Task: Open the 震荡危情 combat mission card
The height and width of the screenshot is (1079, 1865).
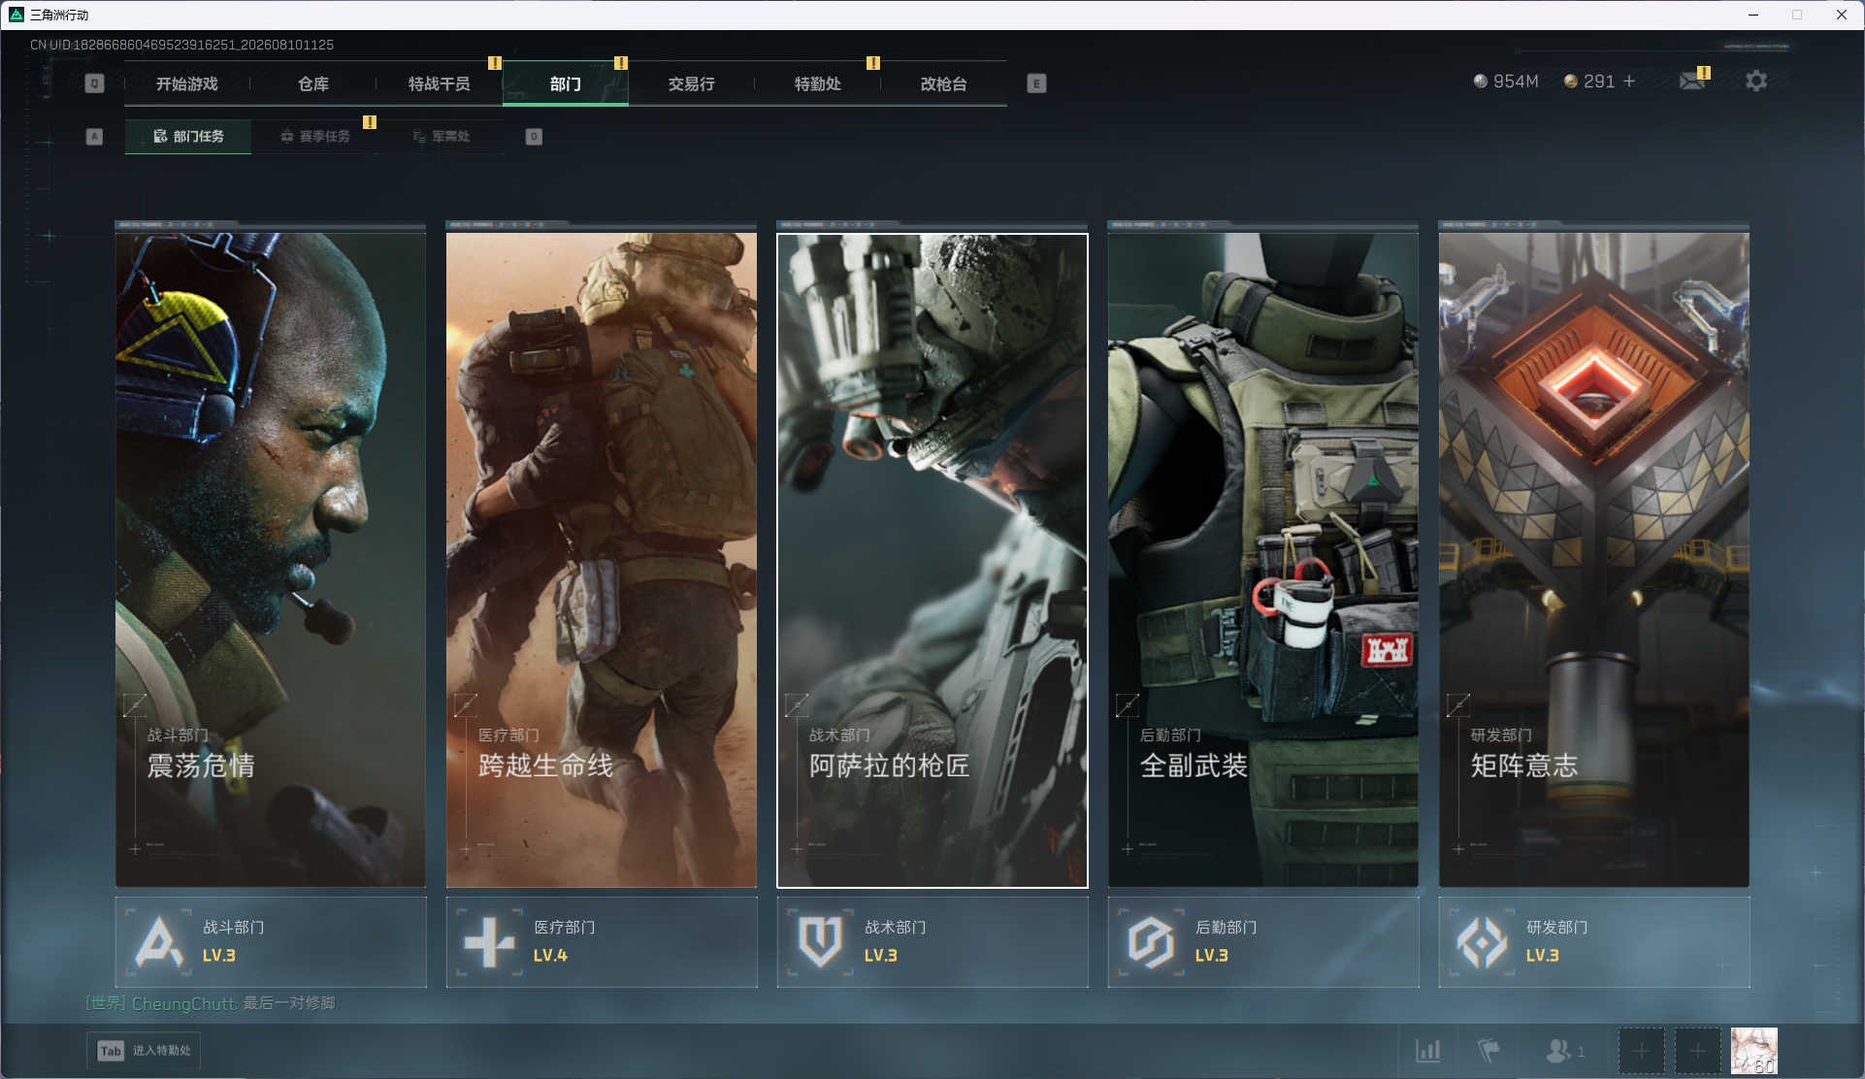Action: [x=271, y=560]
